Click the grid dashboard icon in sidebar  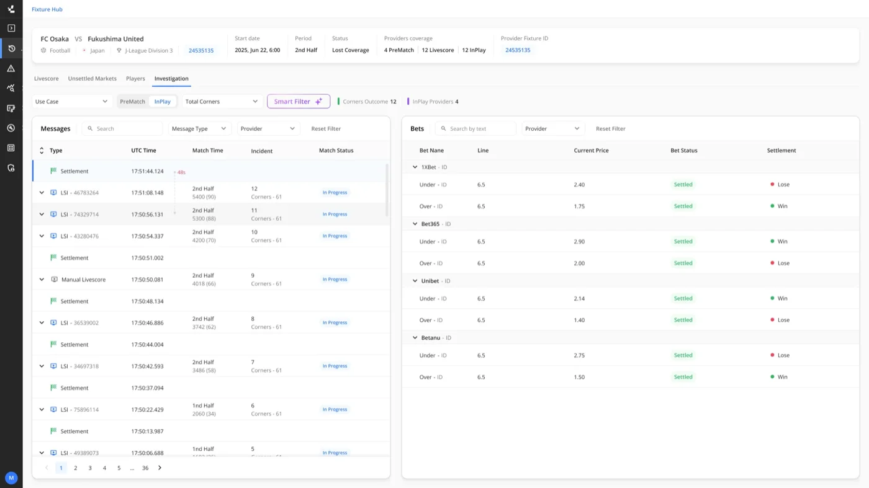(x=11, y=148)
